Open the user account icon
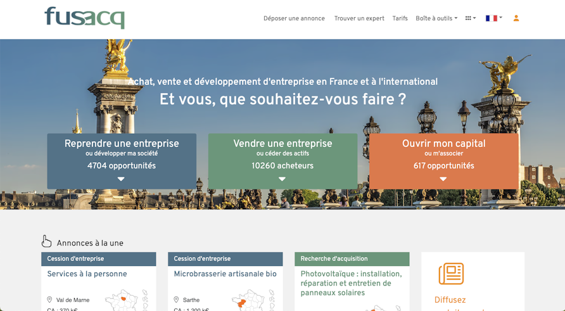 coord(516,18)
